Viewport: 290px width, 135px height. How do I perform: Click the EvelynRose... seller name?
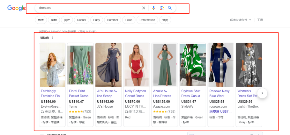pyautogui.click(x=51, y=107)
